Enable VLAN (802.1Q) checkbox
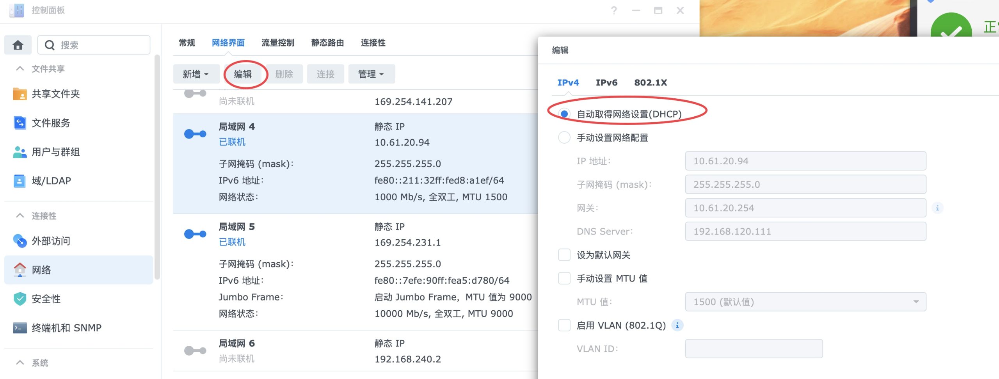The image size is (999, 379). click(x=564, y=325)
